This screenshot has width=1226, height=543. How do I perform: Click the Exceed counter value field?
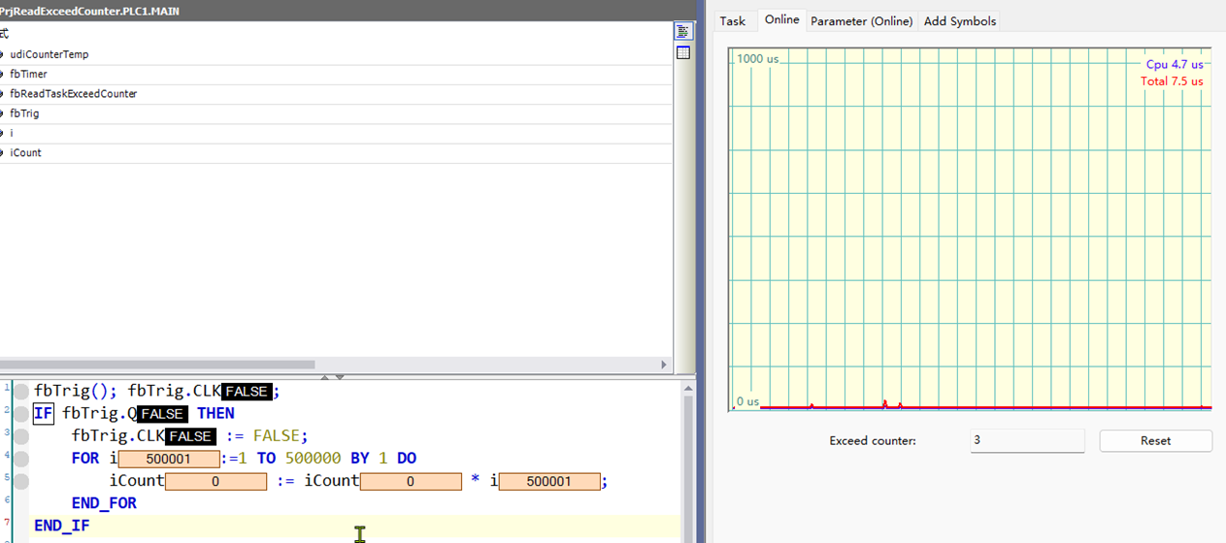1026,440
